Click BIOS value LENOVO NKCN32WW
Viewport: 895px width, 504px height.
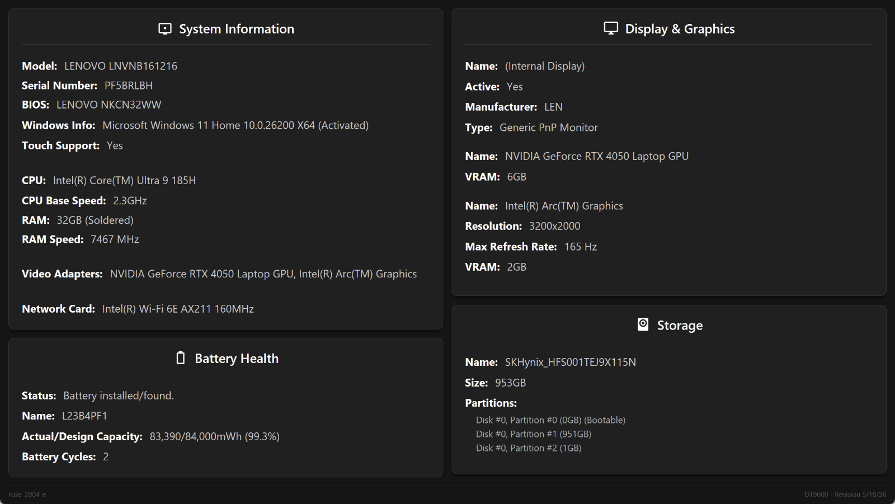click(109, 105)
